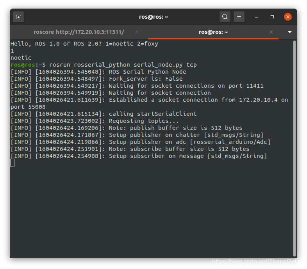
Task: Click the 'Hello, ROS 1.0 or ROS 2.0?' line
Action: 84,44
